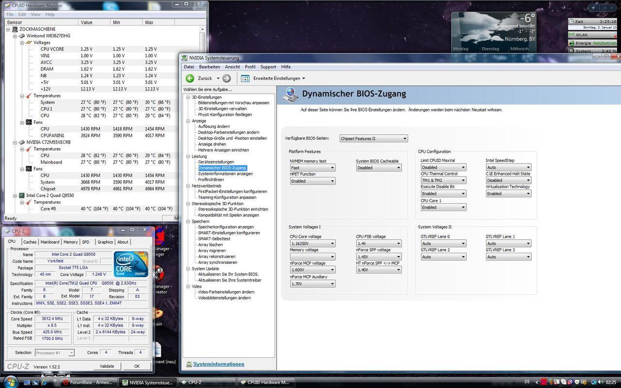This screenshot has height=388, width=621.
Task: Click the OK button in CPU-Z
Action: [137, 366]
